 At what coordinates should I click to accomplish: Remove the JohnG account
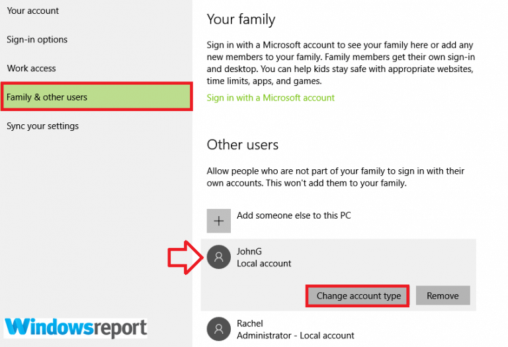click(443, 295)
